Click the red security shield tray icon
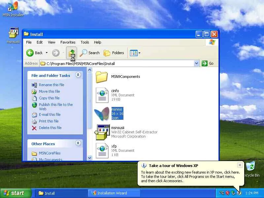Image resolution: width=264 pixels, height=198 pixels. click(x=227, y=193)
